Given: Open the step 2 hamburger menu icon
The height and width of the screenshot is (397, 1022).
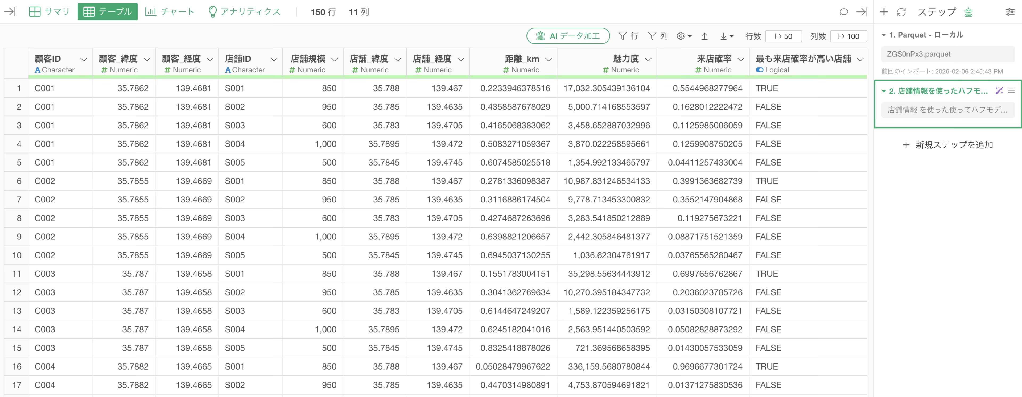Looking at the screenshot, I should tap(1011, 91).
